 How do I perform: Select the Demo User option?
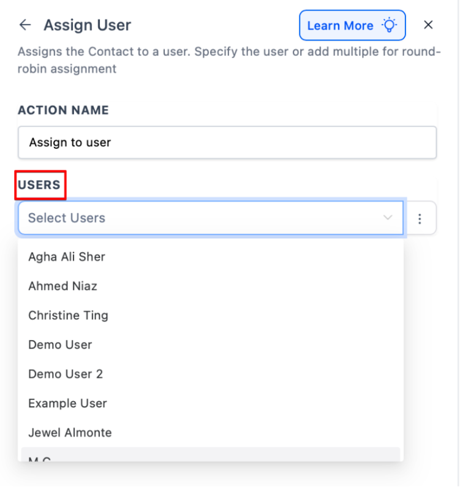pyautogui.click(x=60, y=345)
